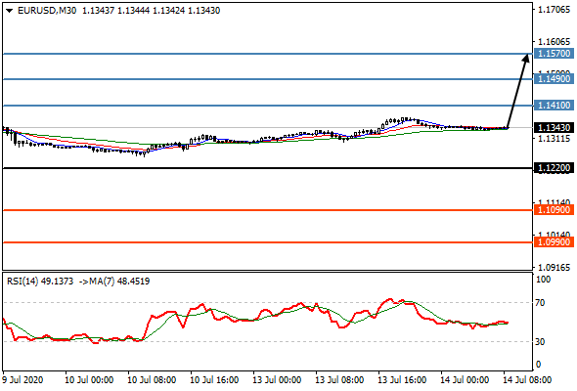The height and width of the screenshot is (391, 577).
Task: Select the current price label 1.13430
Action: click(554, 128)
